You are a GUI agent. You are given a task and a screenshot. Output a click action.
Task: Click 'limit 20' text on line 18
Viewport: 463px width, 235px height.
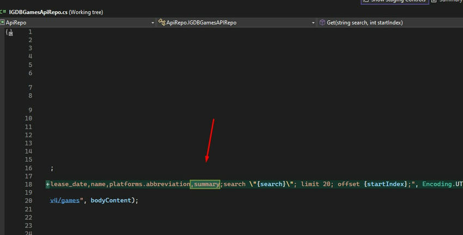[x=315, y=184]
